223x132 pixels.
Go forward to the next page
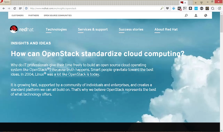pyautogui.click(x=9, y=8)
